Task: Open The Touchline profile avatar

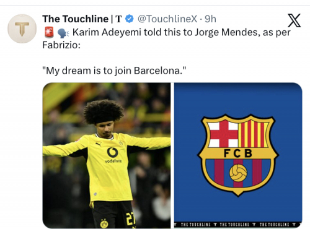Action: click(22, 28)
